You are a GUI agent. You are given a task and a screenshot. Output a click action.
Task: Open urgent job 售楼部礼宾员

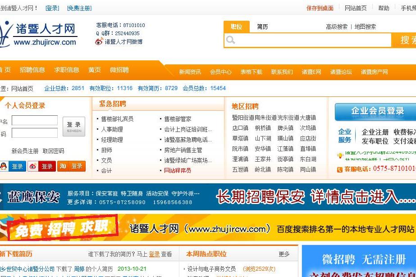pyautogui.click(x=117, y=119)
